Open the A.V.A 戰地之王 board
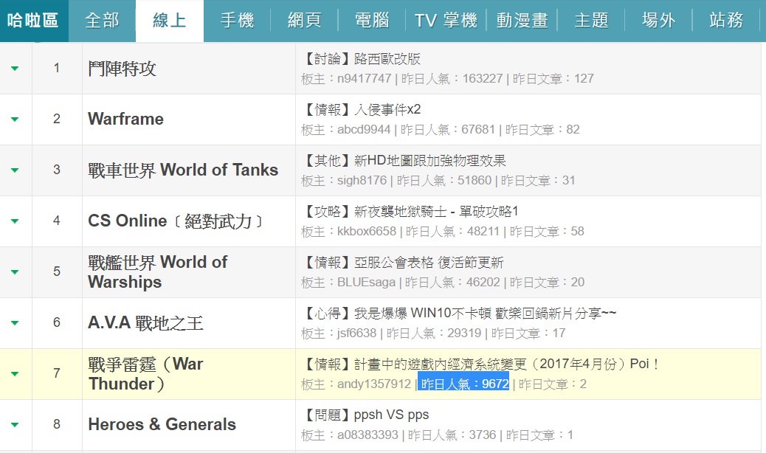The width and height of the screenshot is (766, 453). [x=145, y=322]
